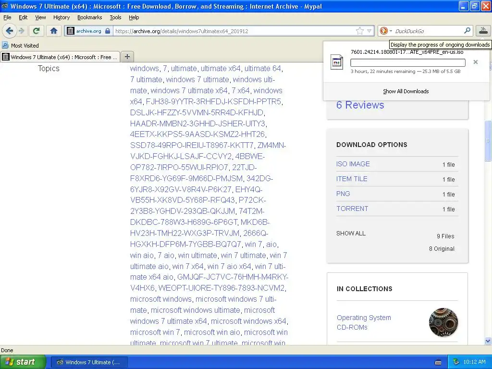Click the download progress bar
This screenshot has width=492, height=369.
[x=407, y=62]
